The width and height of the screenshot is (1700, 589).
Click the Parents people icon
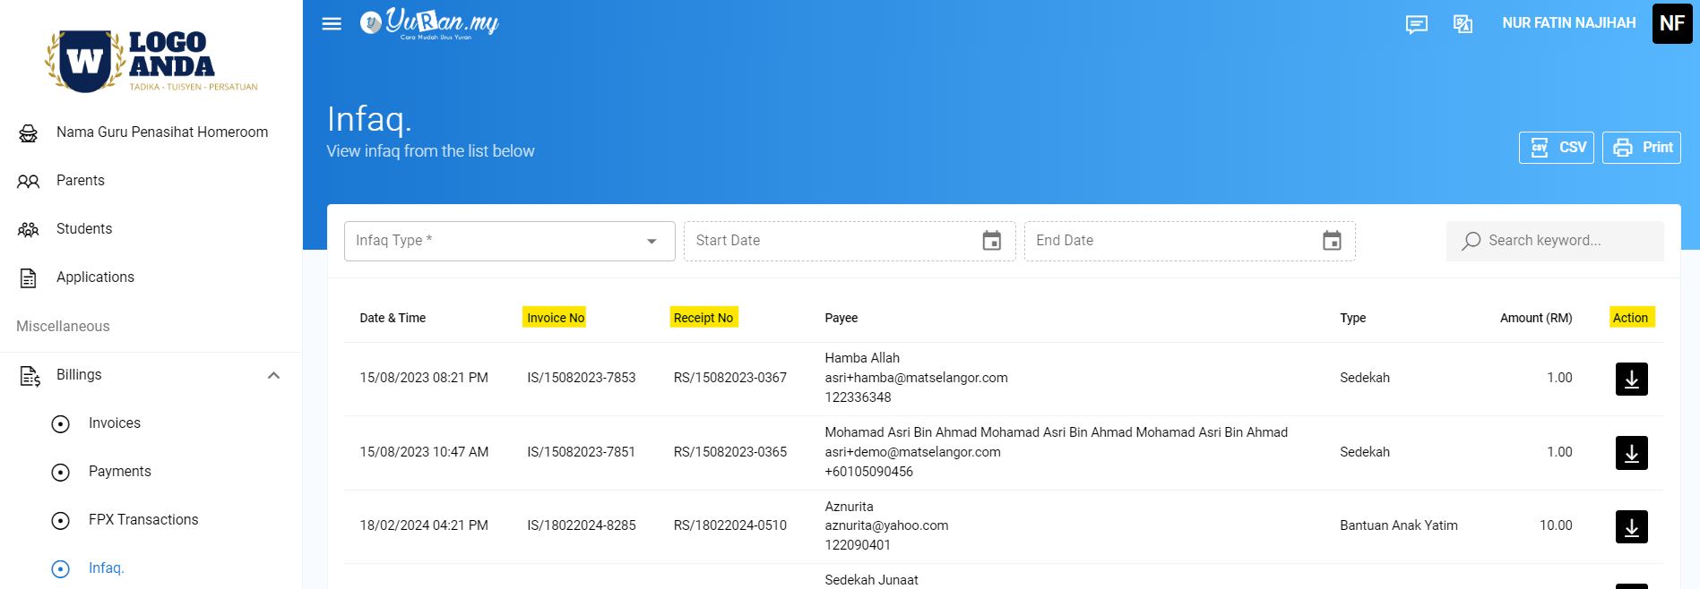[29, 182]
